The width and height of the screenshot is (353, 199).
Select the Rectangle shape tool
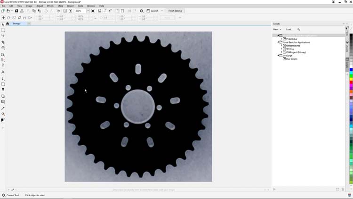3,84
